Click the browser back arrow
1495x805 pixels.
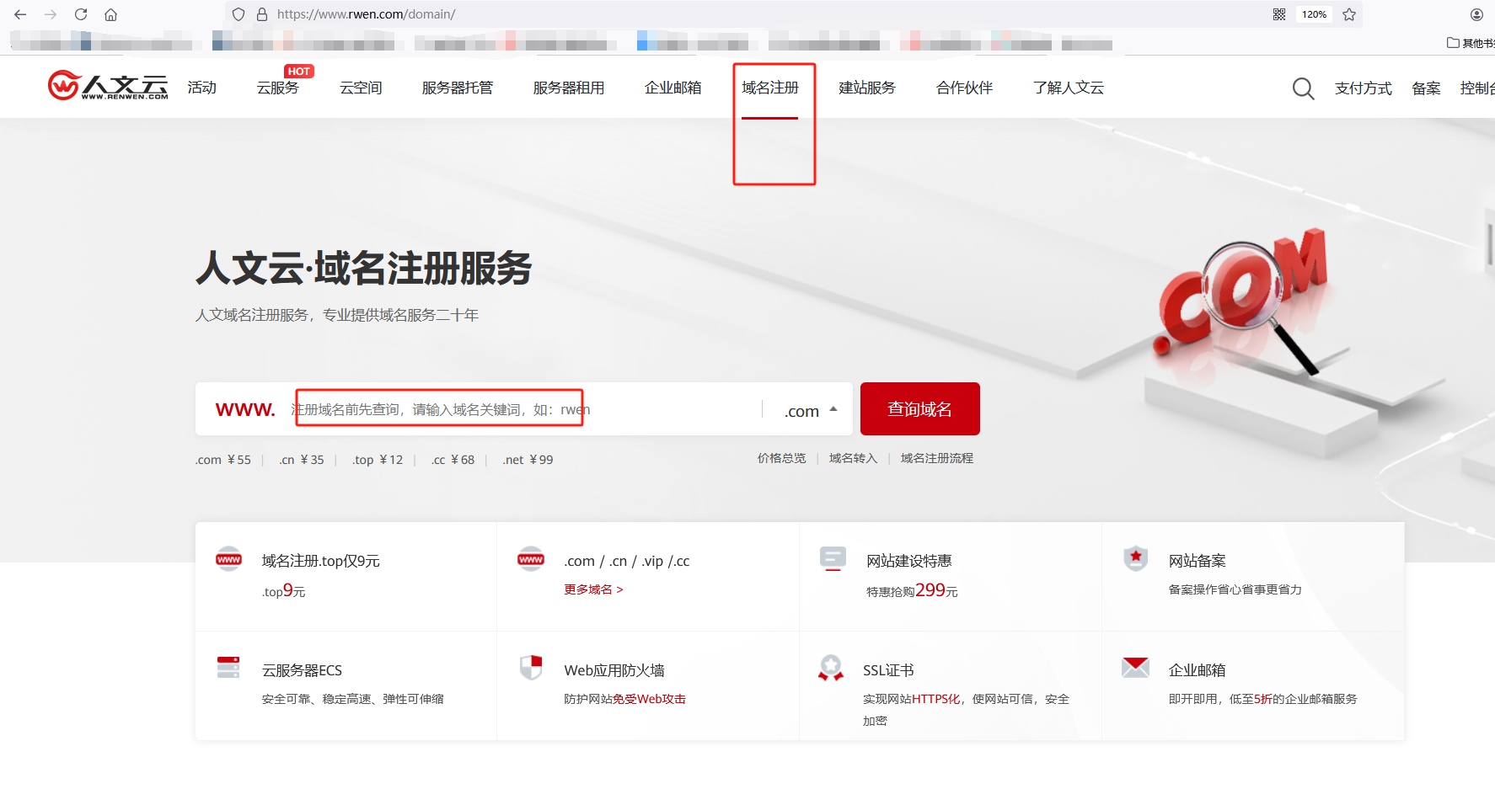[20, 14]
